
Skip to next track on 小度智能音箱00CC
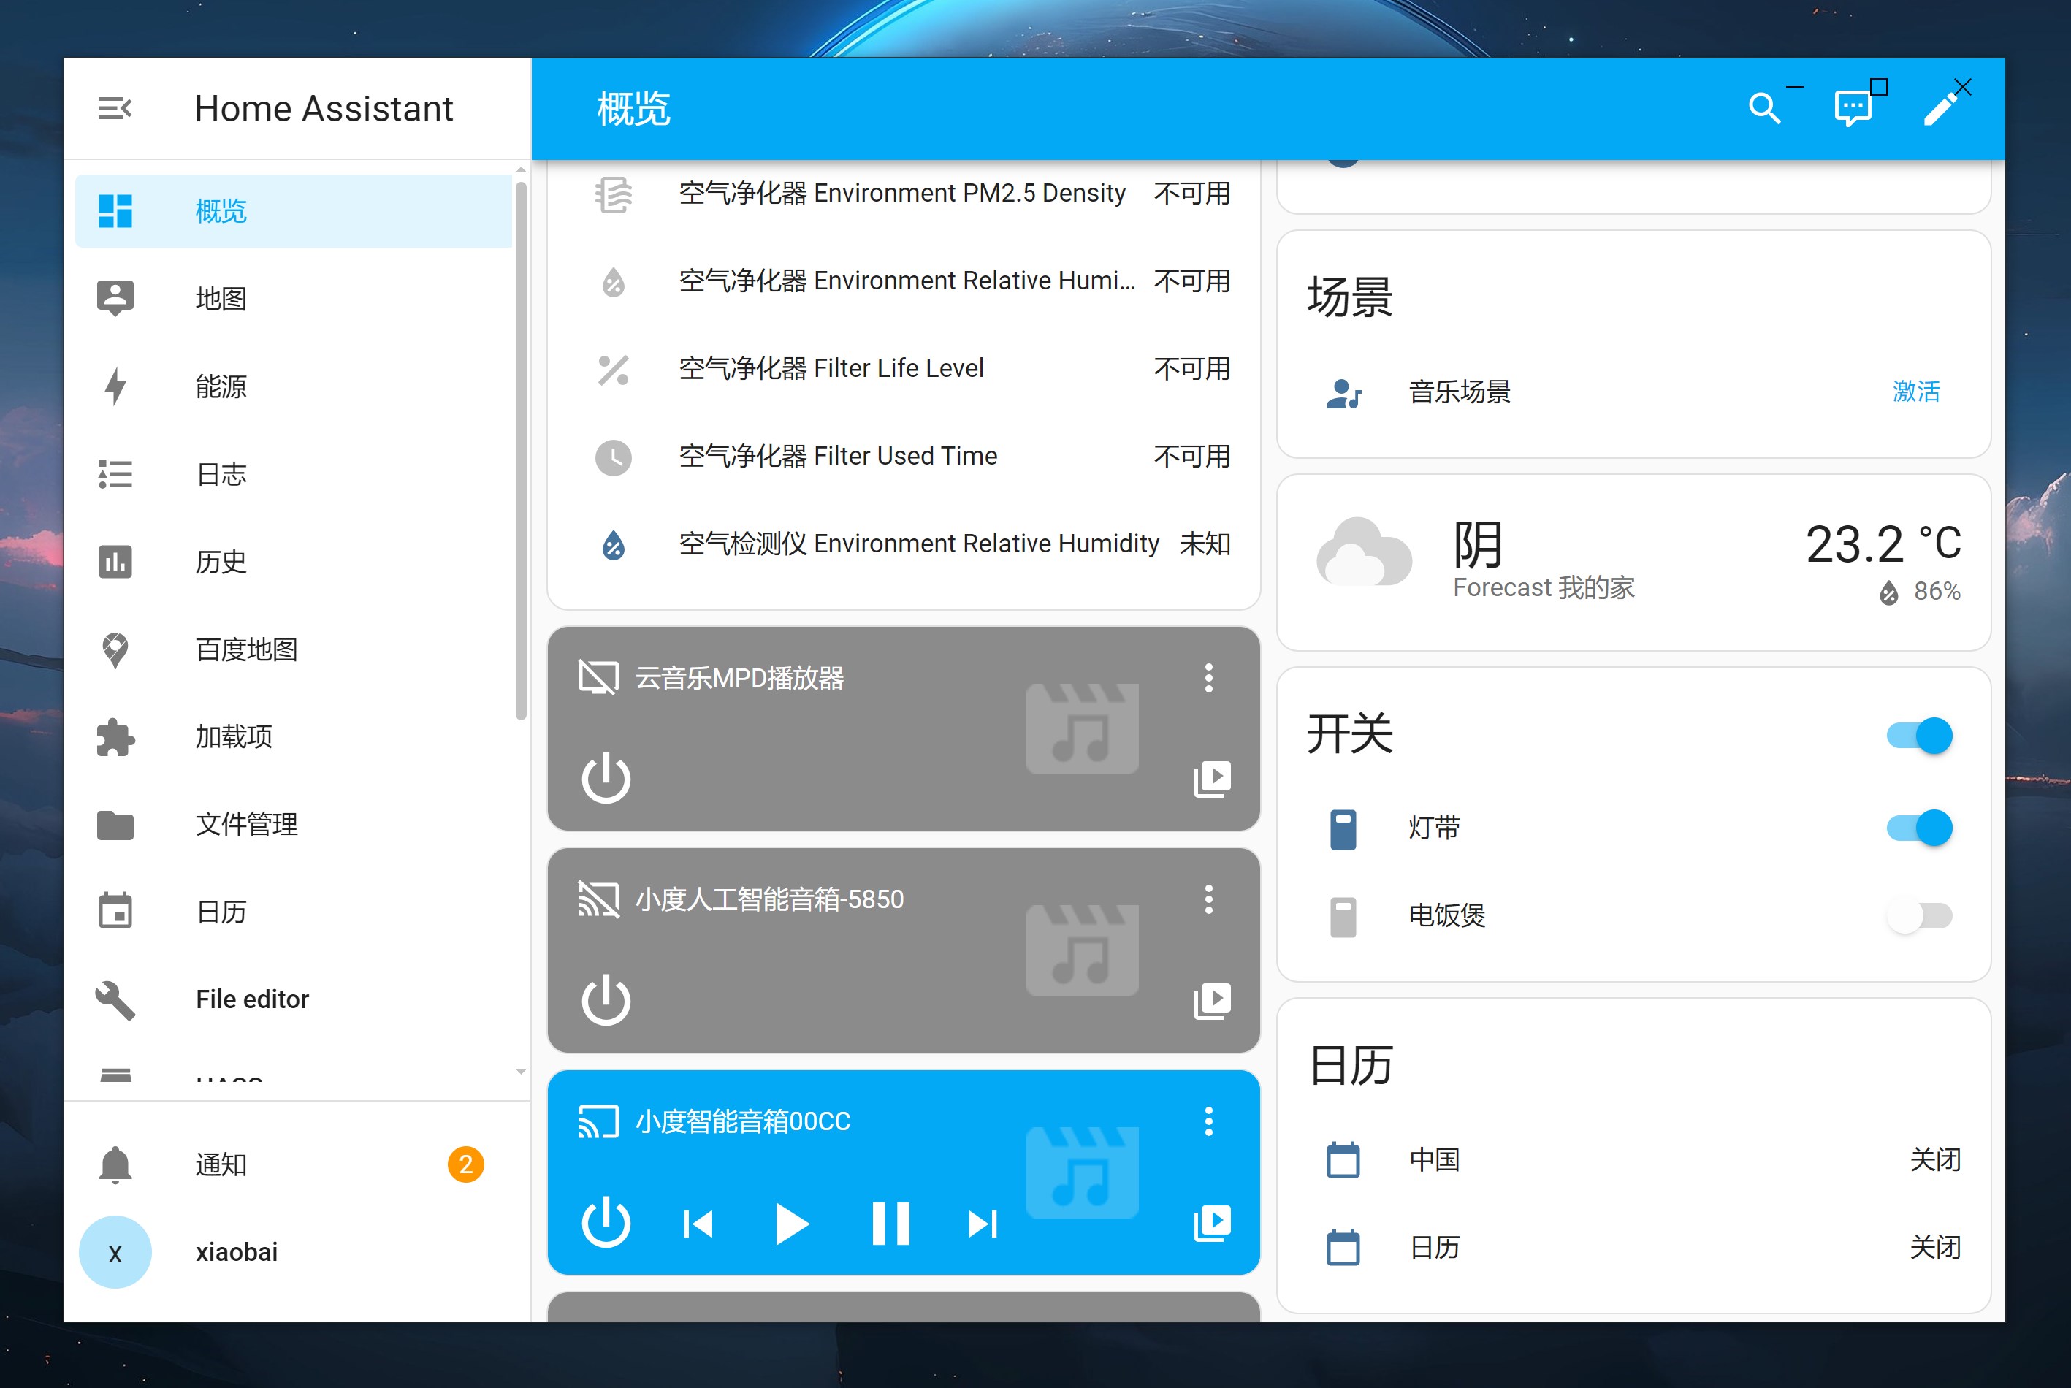pos(983,1224)
